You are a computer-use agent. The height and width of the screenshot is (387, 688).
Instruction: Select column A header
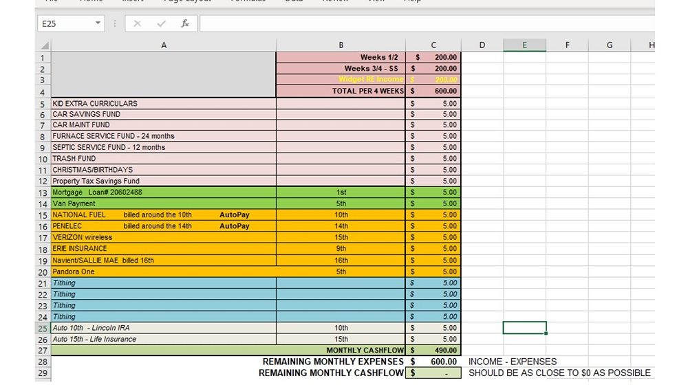(164, 45)
